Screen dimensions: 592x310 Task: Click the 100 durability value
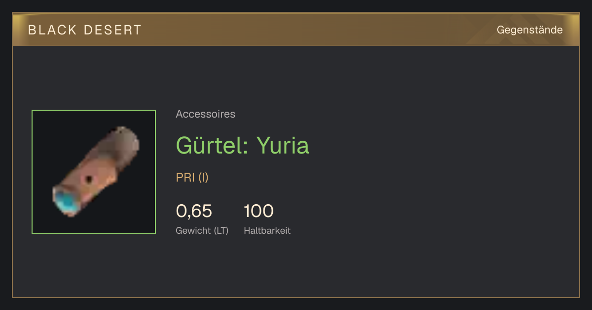pyautogui.click(x=259, y=211)
